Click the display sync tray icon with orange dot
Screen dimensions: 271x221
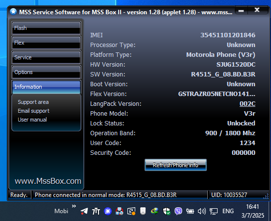(131, 211)
